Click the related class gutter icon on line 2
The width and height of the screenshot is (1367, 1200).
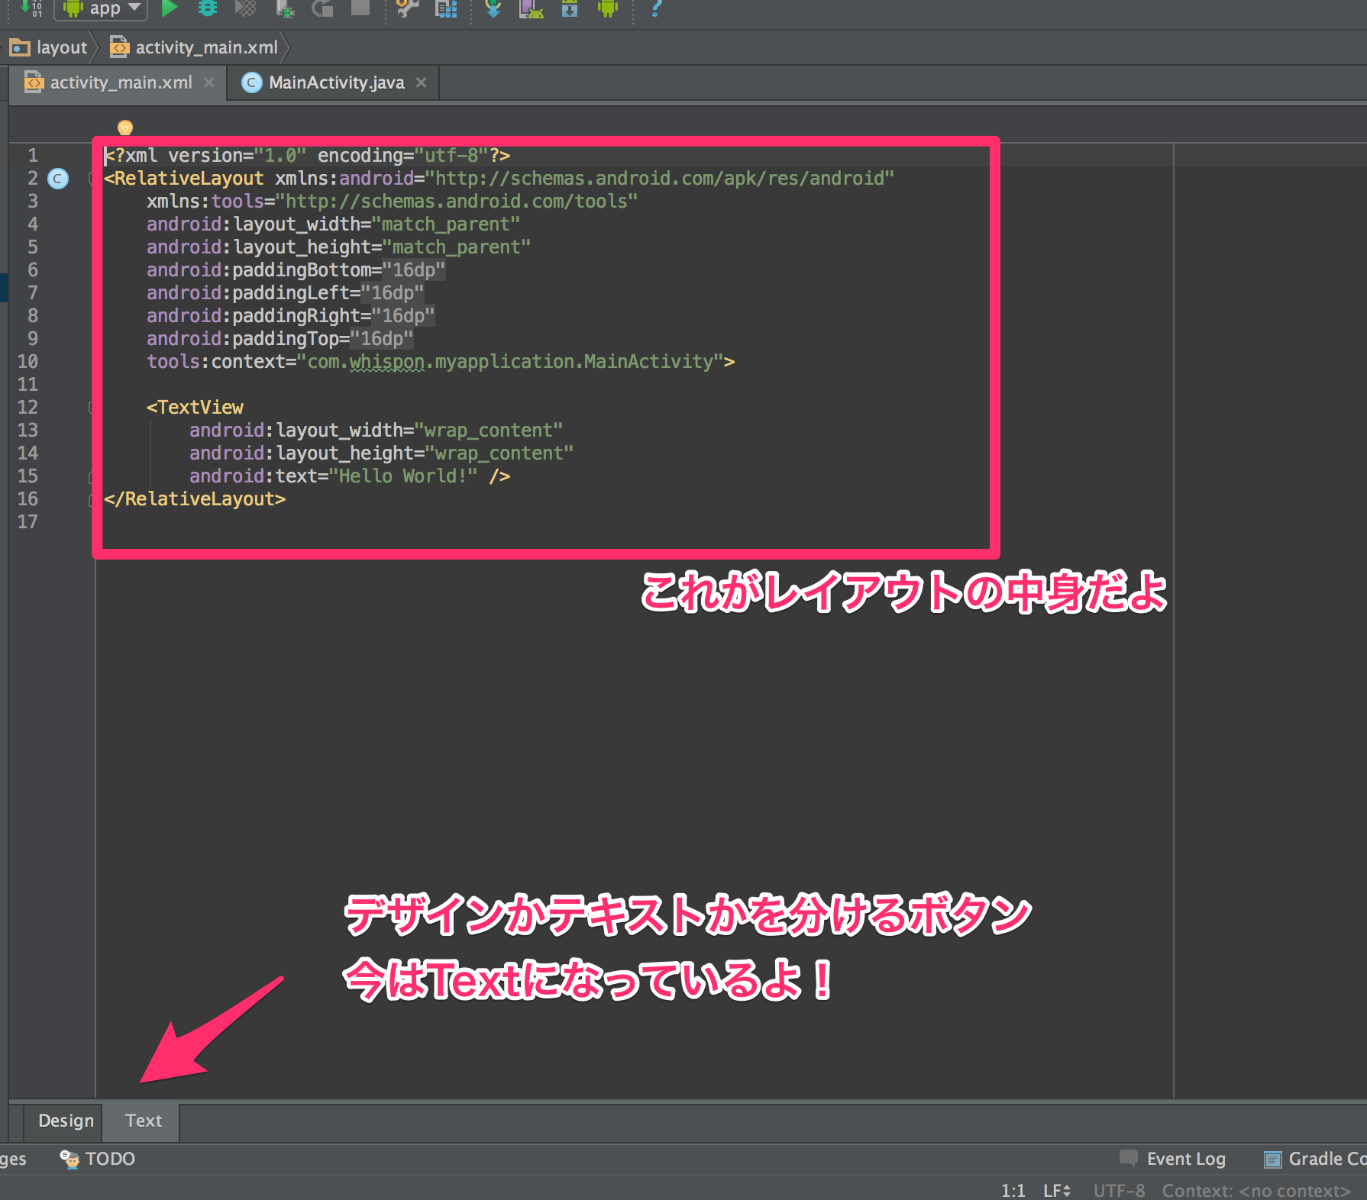[x=58, y=179]
